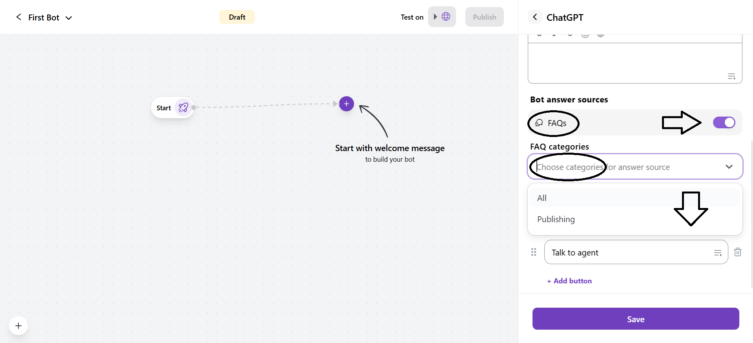Click the Talk to agent text field
The image size is (753, 343).
[628, 252]
